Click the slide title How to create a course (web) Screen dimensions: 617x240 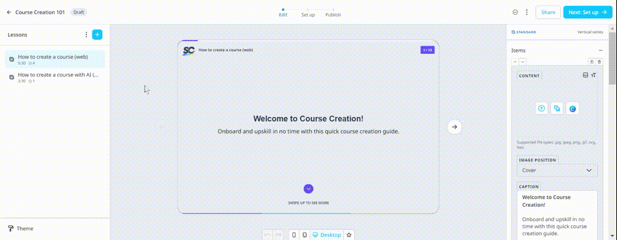(225, 50)
